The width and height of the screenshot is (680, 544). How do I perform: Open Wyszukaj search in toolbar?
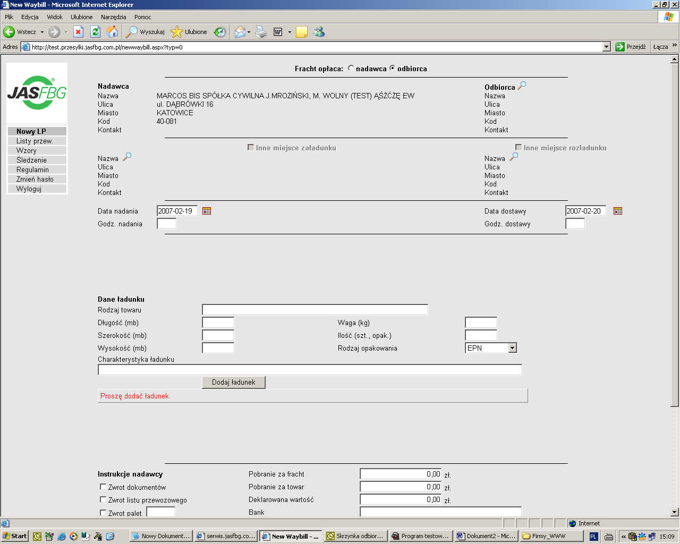tap(145, 32)
